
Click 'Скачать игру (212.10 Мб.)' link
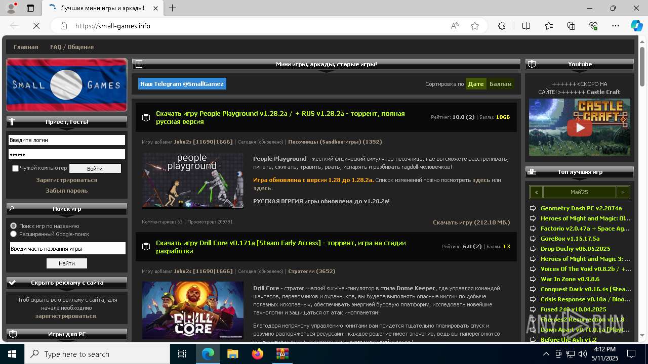pos(471,222)
